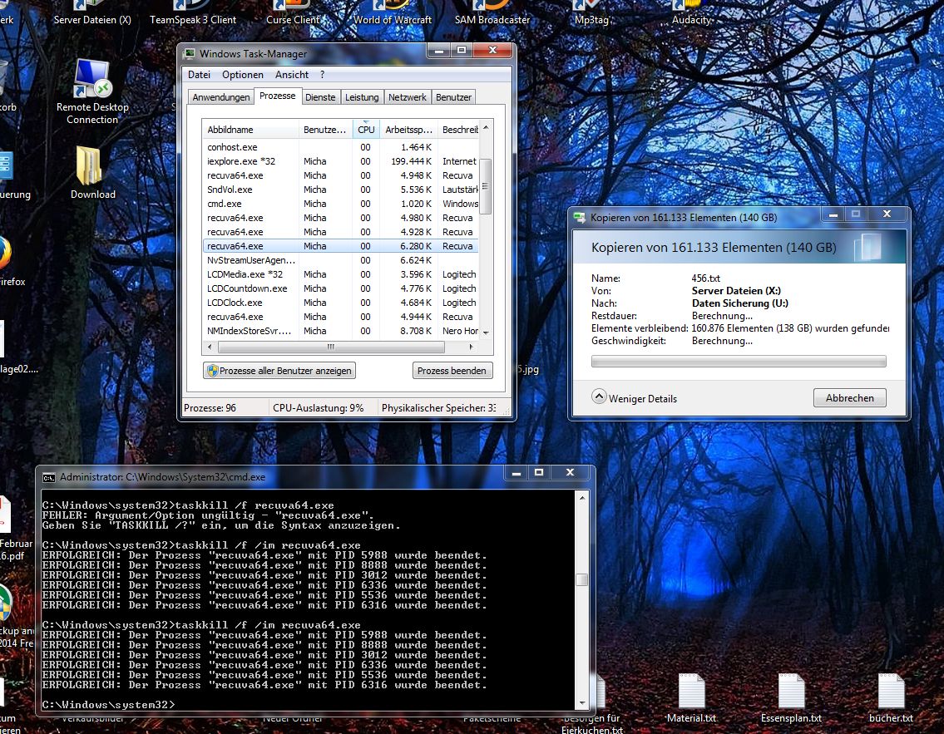The image size is (944, 734).
Task: Sort processes by the CPU column header
Action: click(x=366, y=130)
